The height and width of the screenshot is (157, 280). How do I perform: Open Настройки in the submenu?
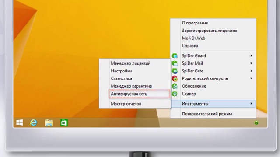point(121,71)
